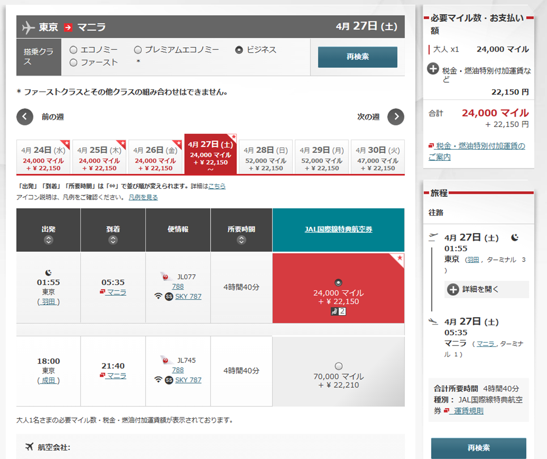The image size is (547, 459).
Task: Expand 詳細を開く itinerary details
Action: pyautogui.click(x=453, y=289)
